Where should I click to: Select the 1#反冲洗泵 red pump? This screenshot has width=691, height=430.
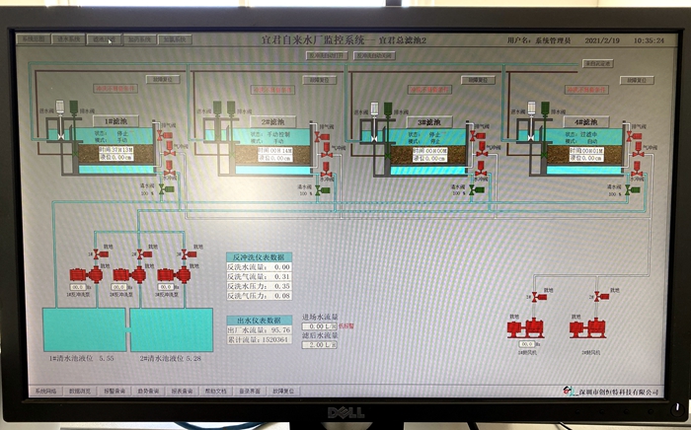(x=86, y=274)
